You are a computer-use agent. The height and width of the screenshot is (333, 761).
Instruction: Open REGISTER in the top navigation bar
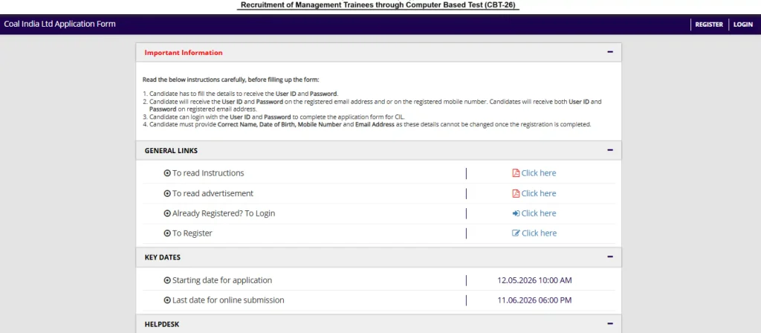click(708, 25)
